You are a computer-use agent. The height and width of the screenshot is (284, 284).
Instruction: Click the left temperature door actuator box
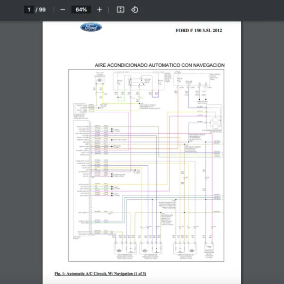click(151, 248)
